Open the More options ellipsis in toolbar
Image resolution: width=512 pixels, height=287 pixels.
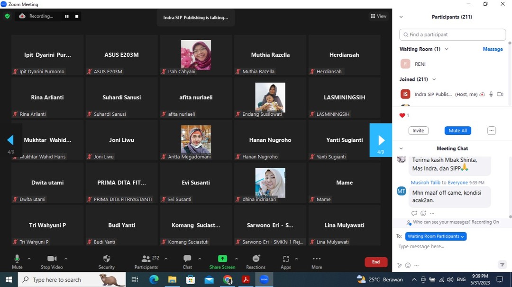coord(317,259)
